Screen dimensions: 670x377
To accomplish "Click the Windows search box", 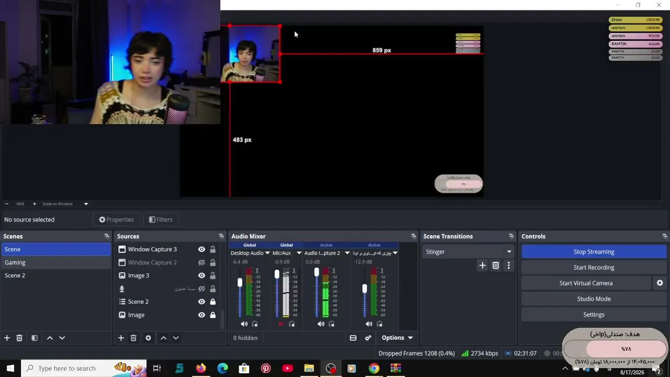I will [84, 368].
